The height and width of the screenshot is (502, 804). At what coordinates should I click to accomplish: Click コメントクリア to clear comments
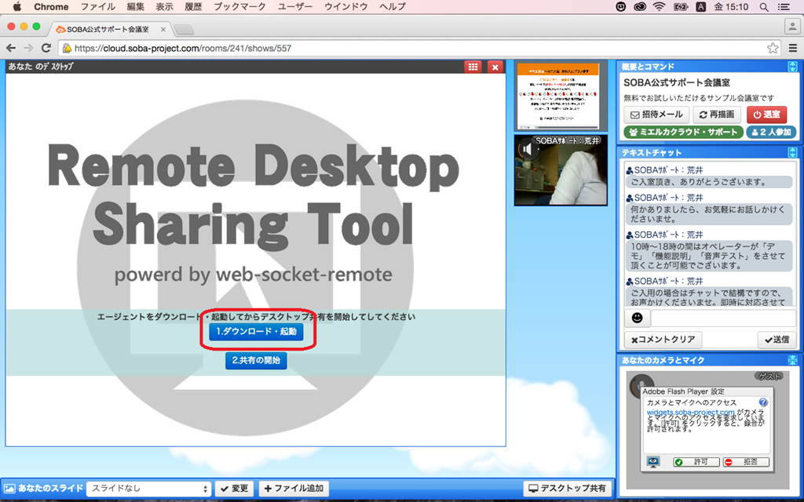[663, 340]
